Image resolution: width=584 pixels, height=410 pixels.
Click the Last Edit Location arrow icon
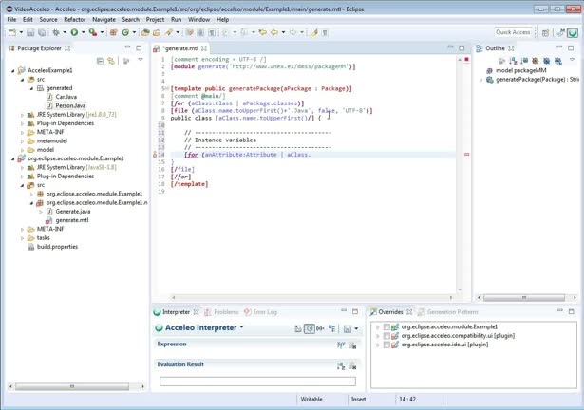[263, 33]
